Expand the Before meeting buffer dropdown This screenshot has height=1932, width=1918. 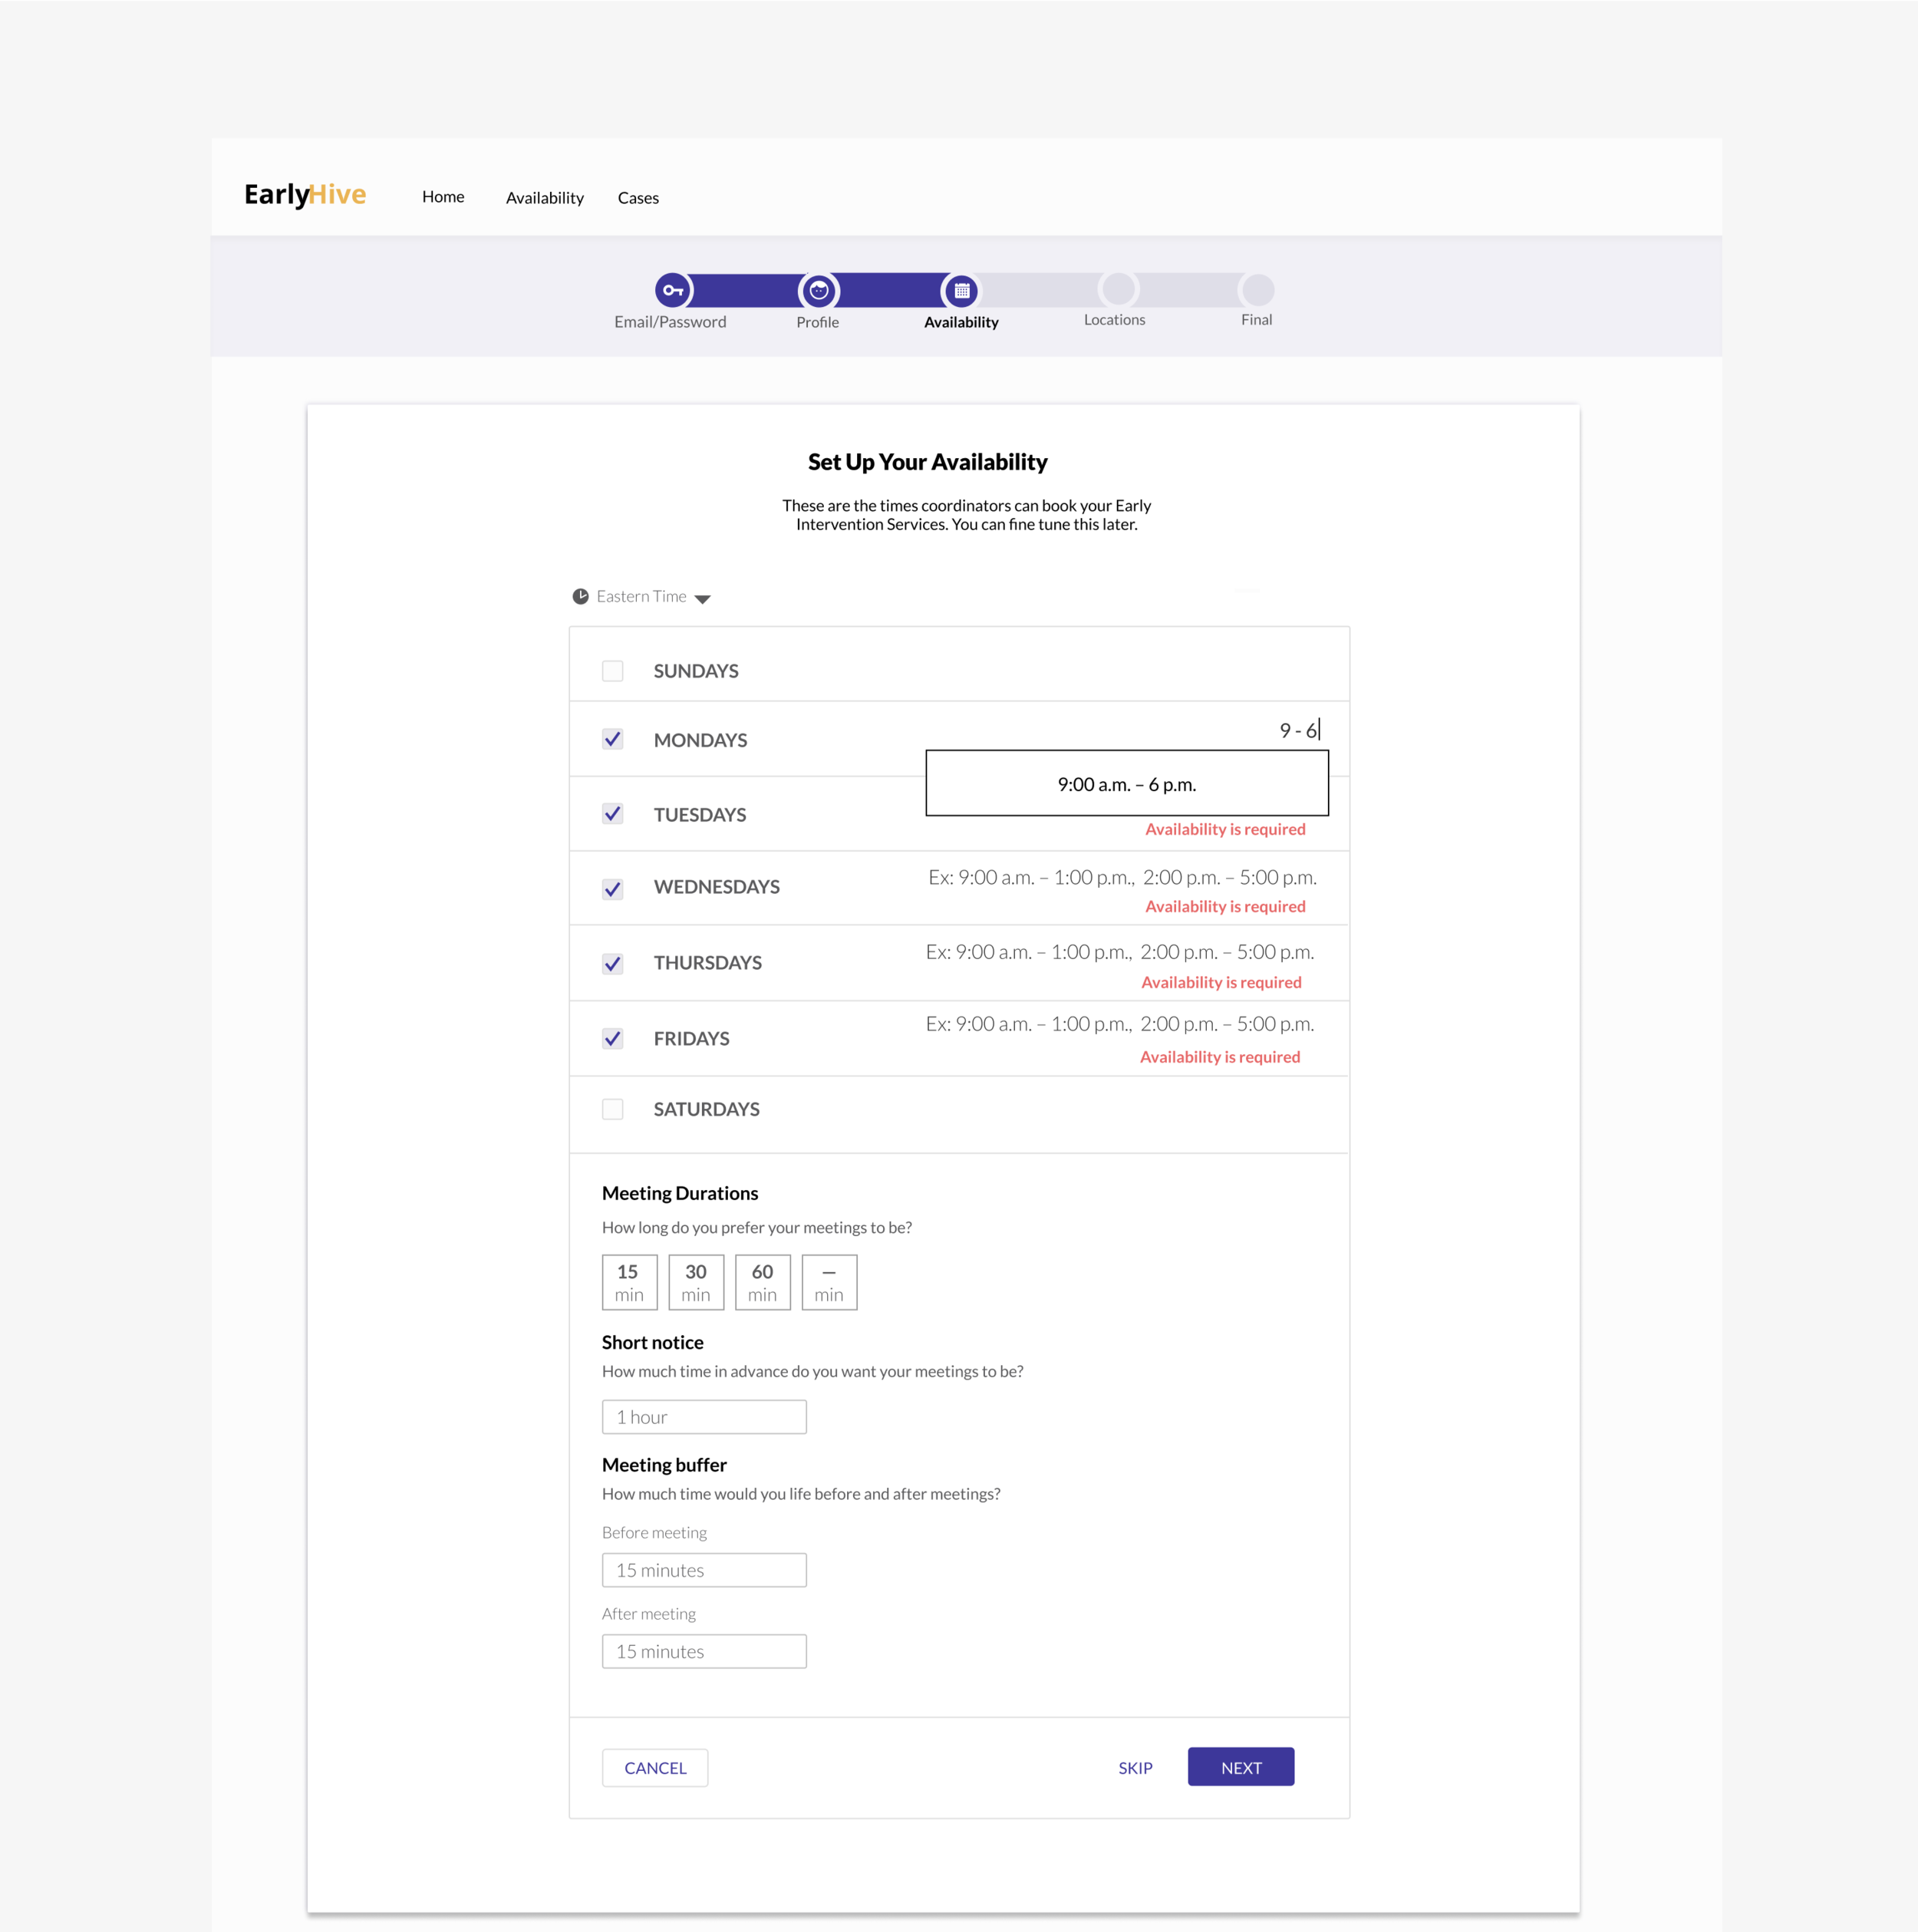click(703, 1568)
